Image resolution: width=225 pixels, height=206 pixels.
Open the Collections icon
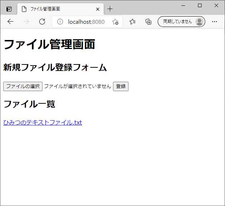(148, 22)
